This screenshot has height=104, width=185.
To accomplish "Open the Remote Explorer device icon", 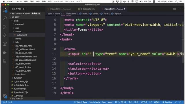I will [5, 61].
